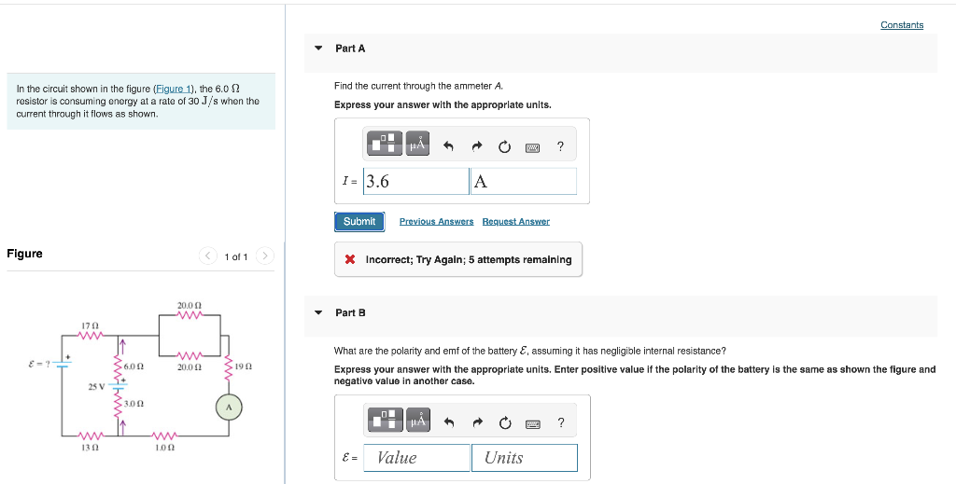Collapse the Part A section
The height and width of the screenshot is (484, 956).
318,48
